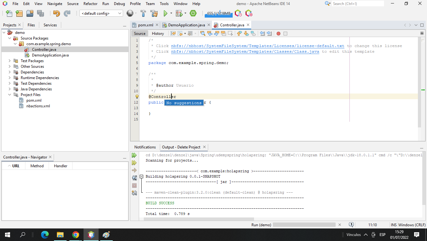Switch to the Files tab
The width and height of the screenshot is (427, 241).
[x=31, y=25]
